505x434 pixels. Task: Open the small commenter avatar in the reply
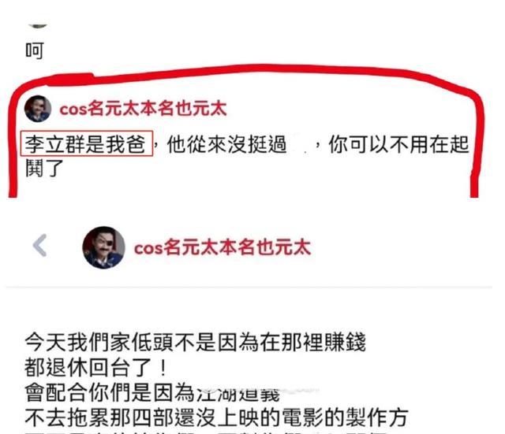click(38, 109)
